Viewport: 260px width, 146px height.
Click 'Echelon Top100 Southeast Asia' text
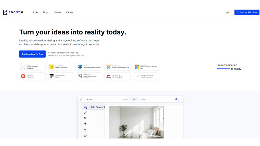point(121,67)
